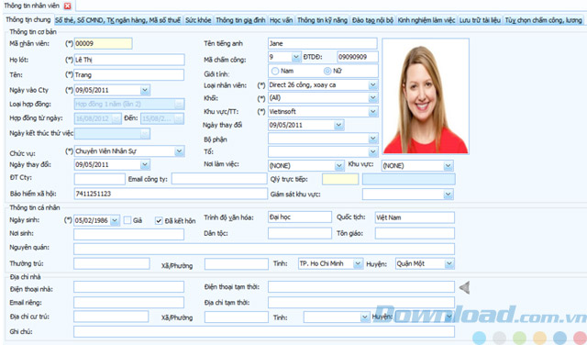The height and width of the screenshot is (345, 587).
Task: Open the Thông tin gia đình tab
Action: 240,20
